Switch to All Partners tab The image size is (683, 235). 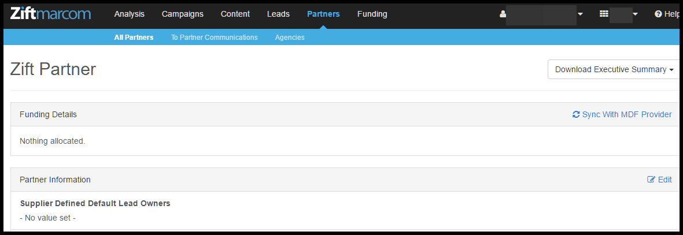click(134, 38)
